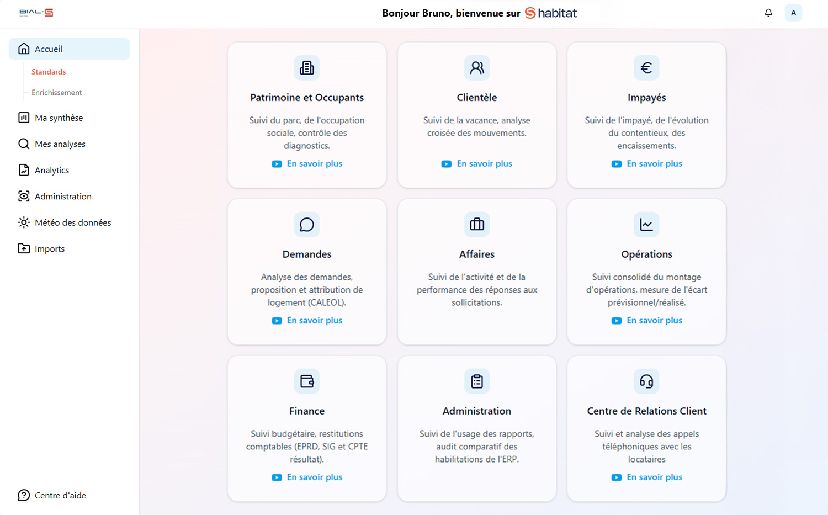Click En savoir plus under Impayés

point(654,164)
